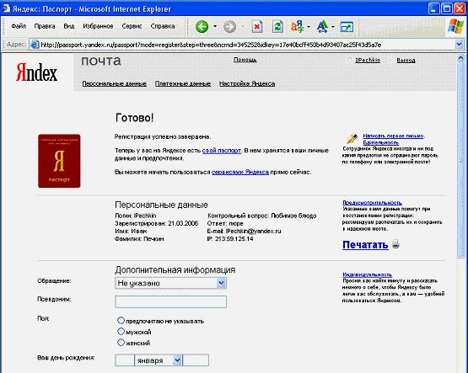Screen dimensions: 468x373
Task: Click the translate language toolbar icon
Action: [x=298, y=26]
